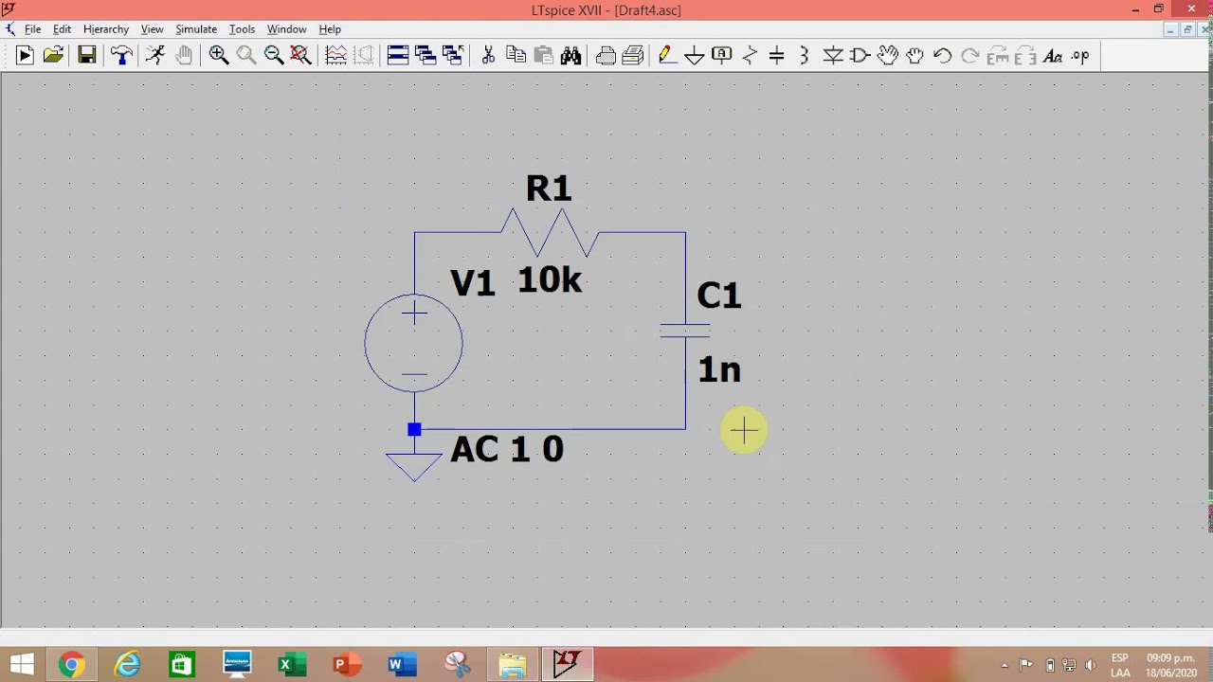Click the V1 voltage source symbol
The width and height of the screenshot is (1213, 682).
pyautogui.click(x=414, y=343)
